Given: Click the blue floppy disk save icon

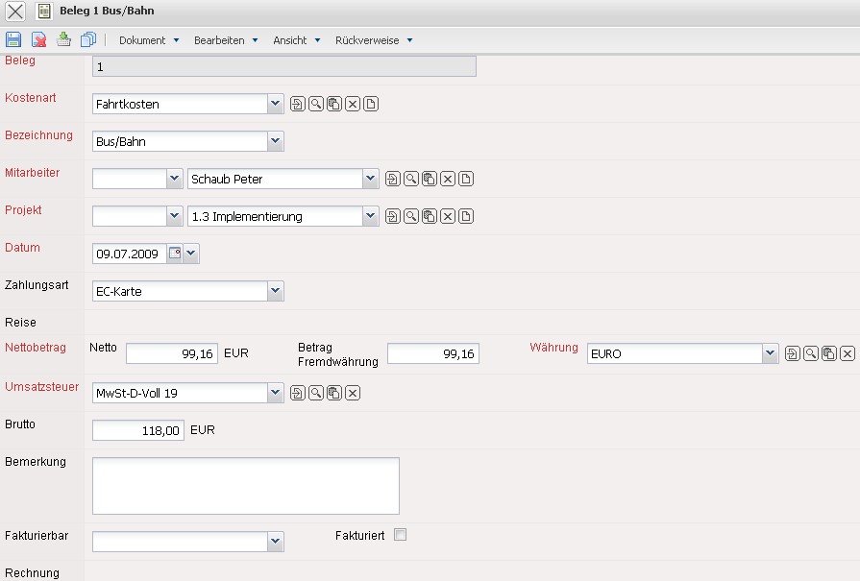Looking at the screenshot, I should pyautogui.click(x=13, y=39).
